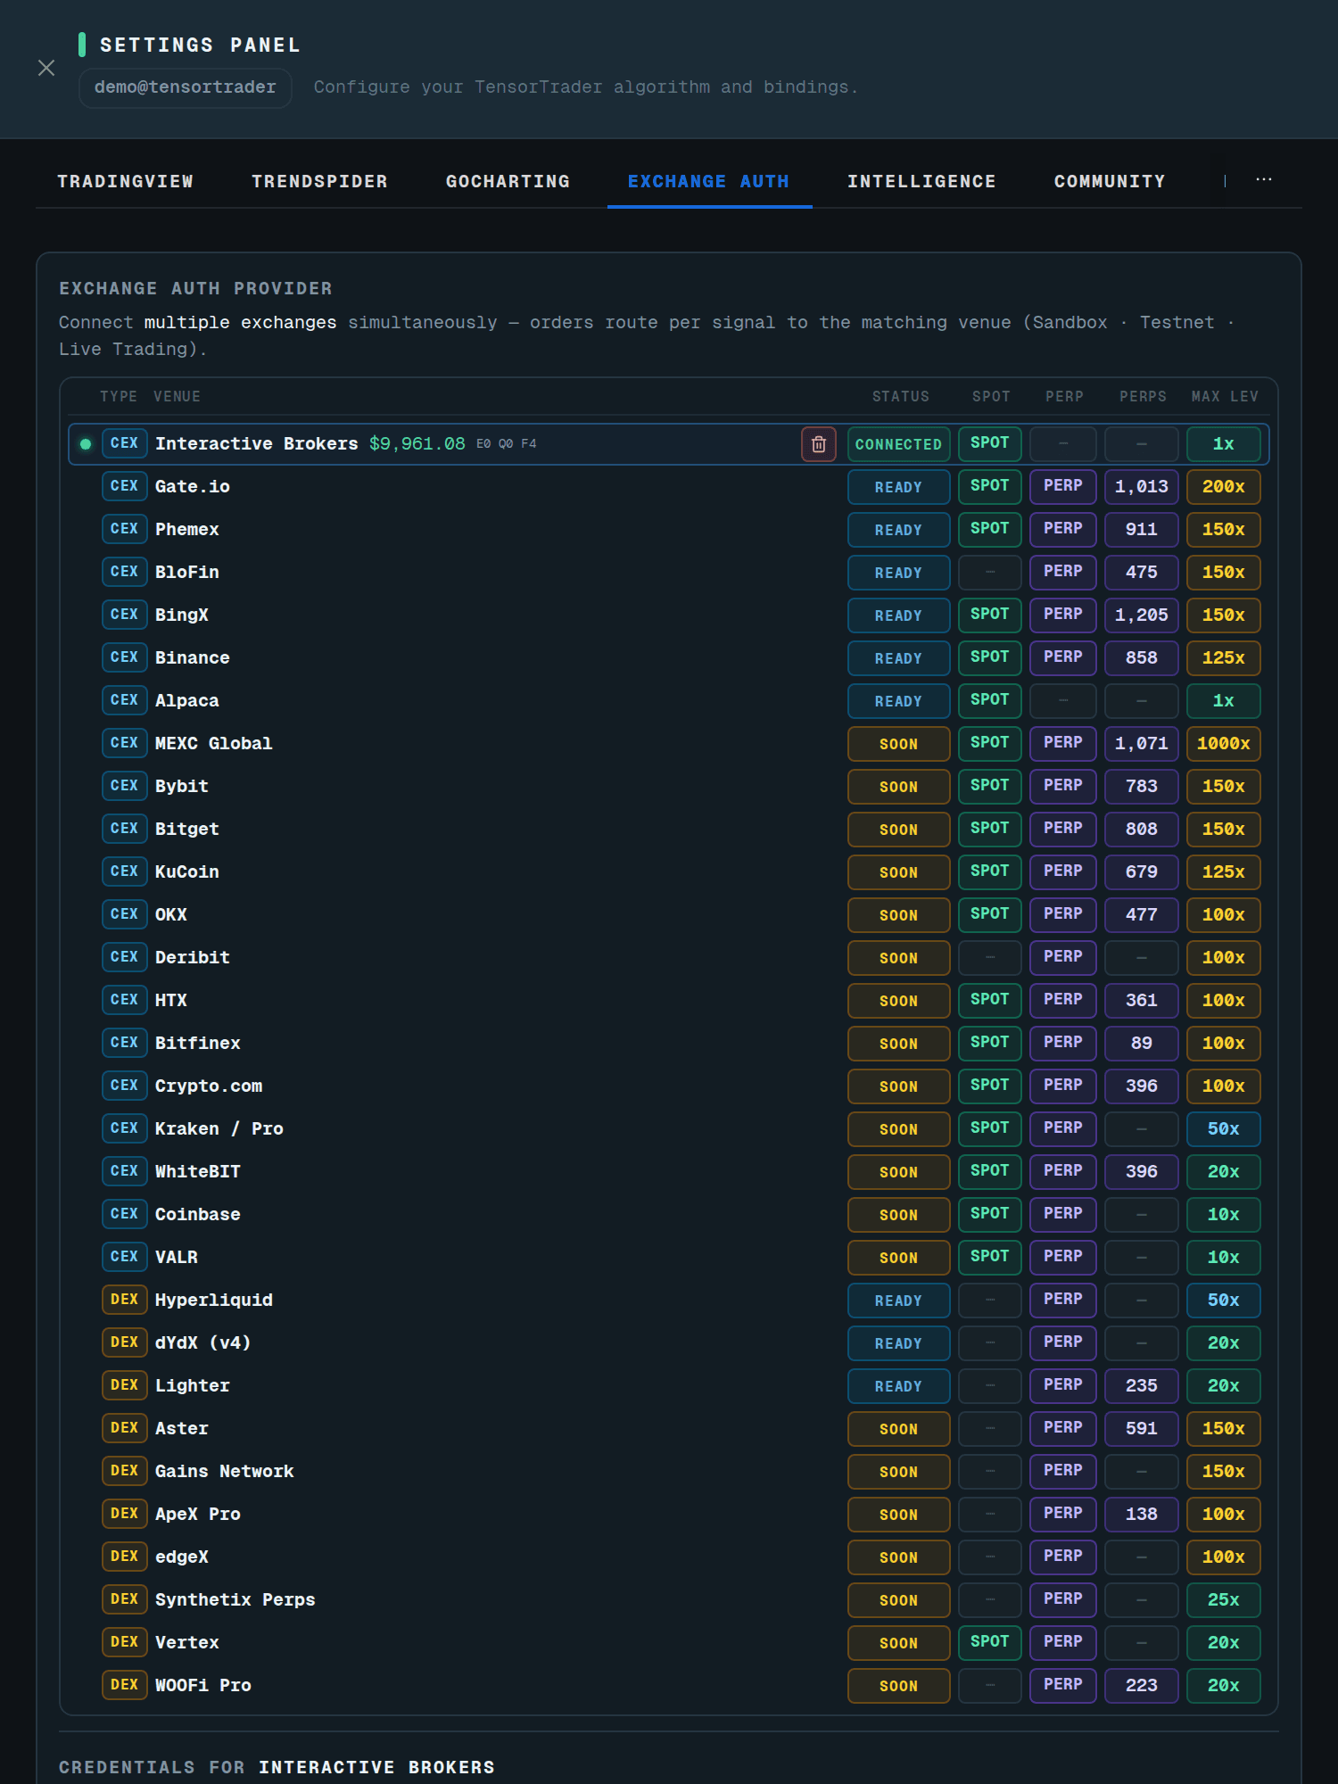The image size is (1338, 1784).
Task: Open the GoCharting tab
Action: (508, 181)
